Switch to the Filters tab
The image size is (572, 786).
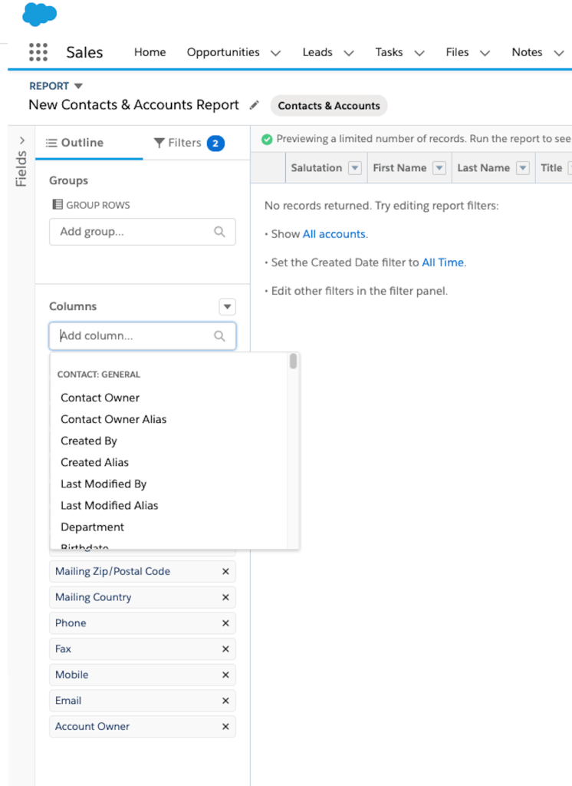(188, 143)
